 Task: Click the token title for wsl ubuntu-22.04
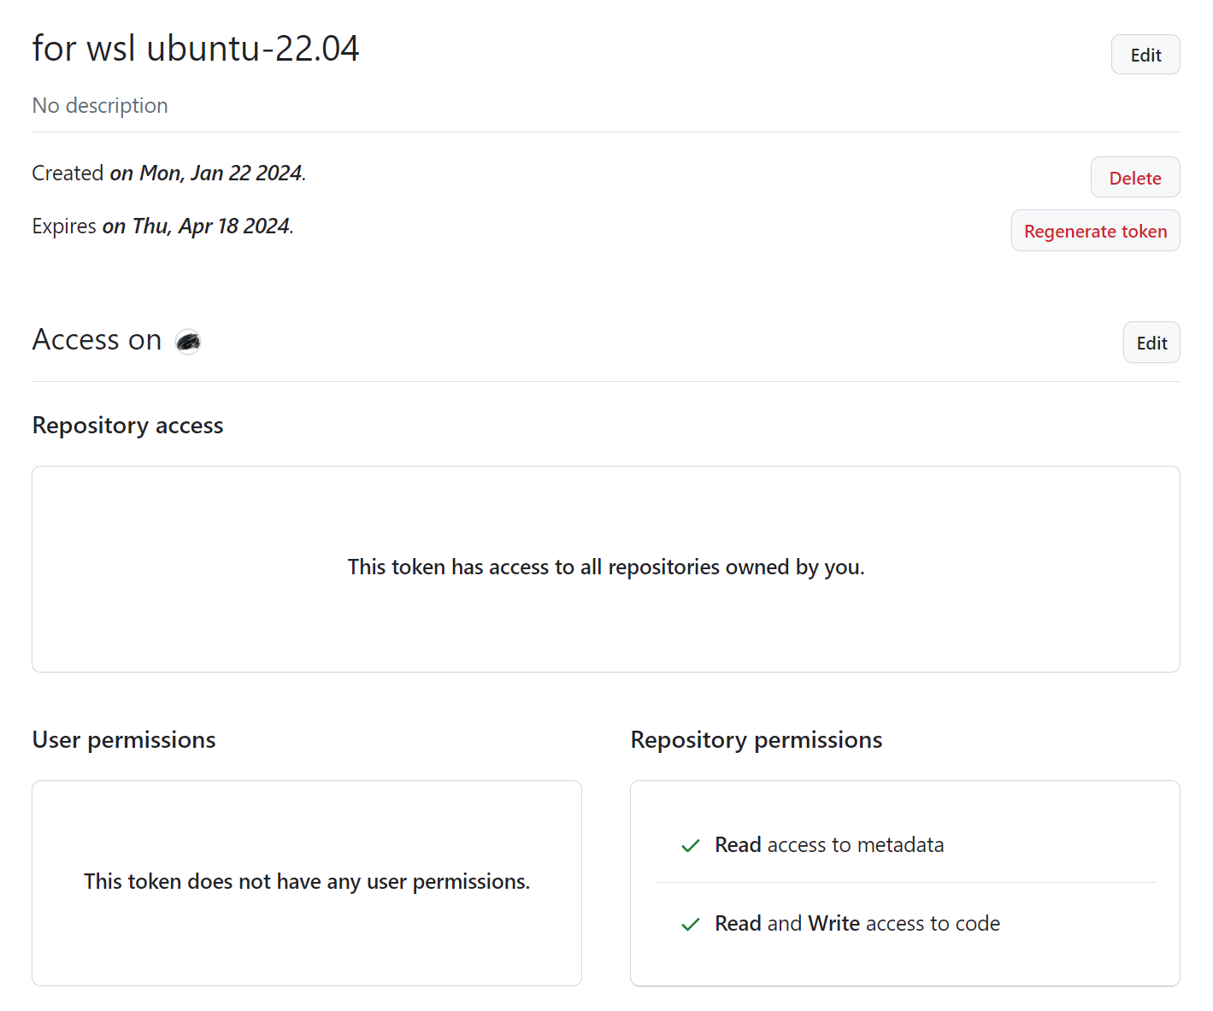click(195, 49)
